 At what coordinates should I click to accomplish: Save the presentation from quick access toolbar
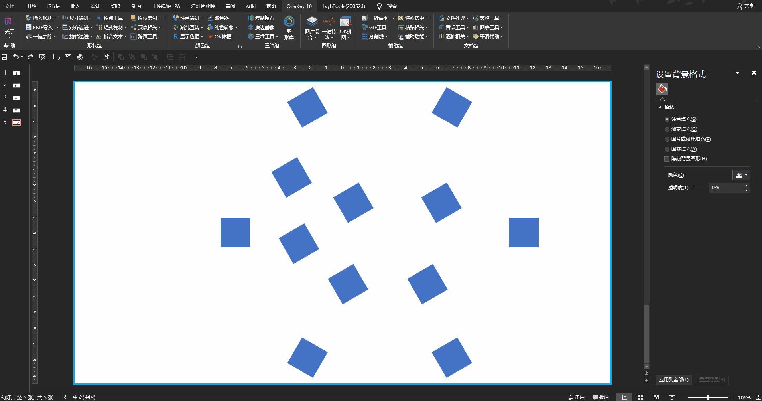[x=4, y=57]
